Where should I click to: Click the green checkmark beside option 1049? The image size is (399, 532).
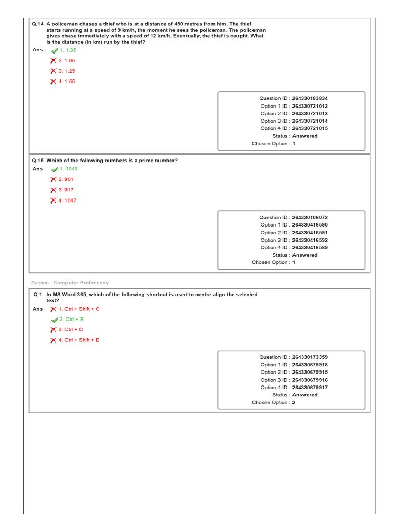[54, 170]
